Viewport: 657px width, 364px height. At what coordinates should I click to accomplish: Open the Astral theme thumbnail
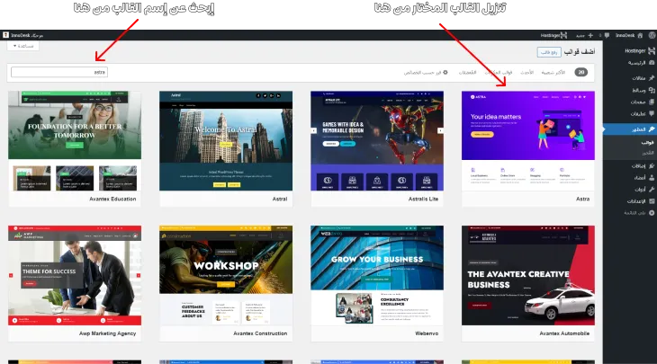coord(226,141)
